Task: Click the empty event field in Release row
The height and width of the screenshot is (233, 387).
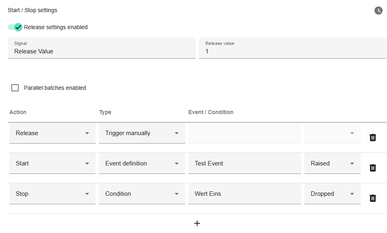Action: click(244, 133)
